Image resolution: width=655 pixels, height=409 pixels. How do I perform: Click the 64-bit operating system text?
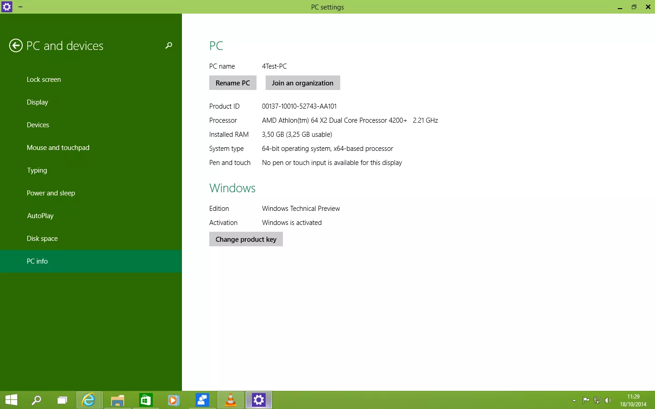click(327, 149)
